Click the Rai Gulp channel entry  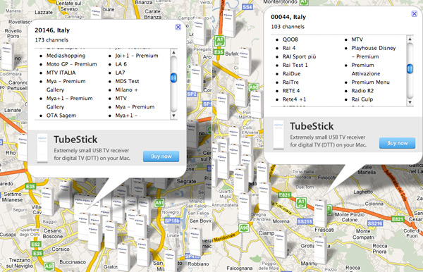click(x=362, y=99)
